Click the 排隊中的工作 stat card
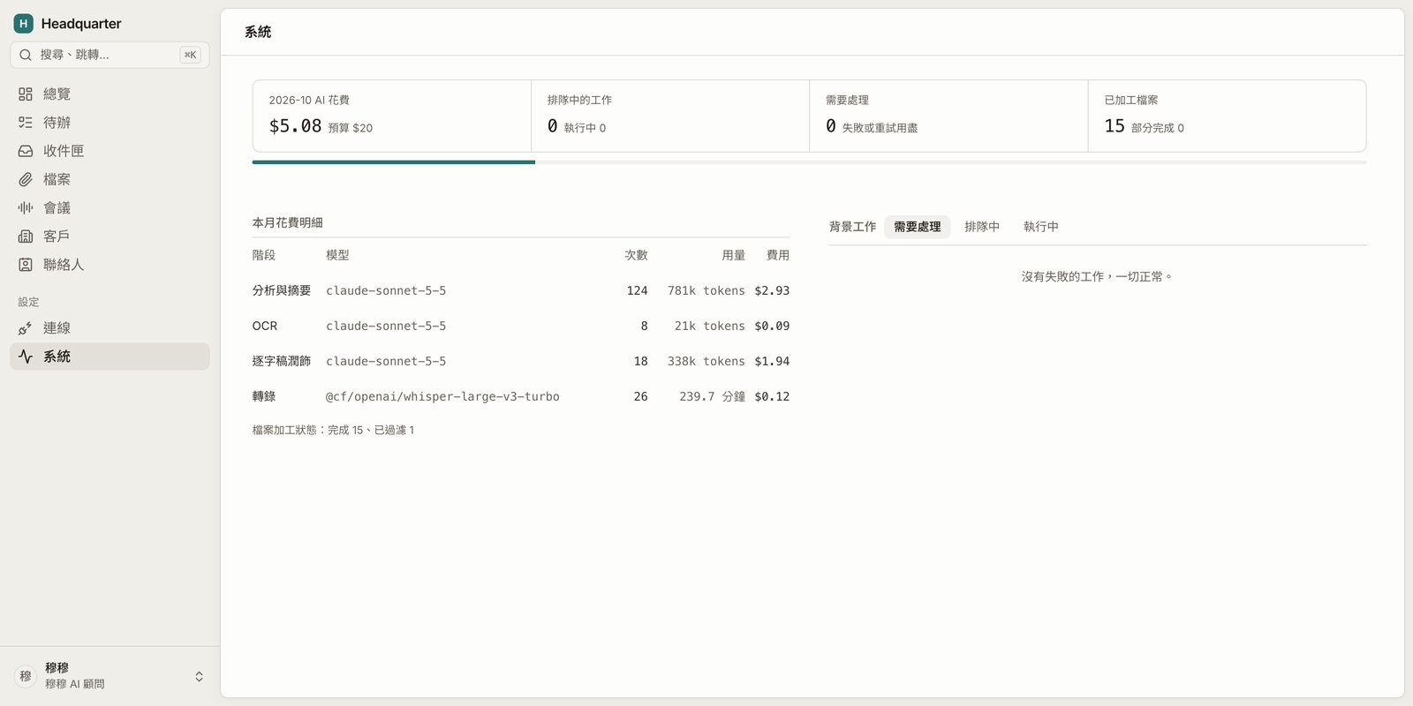The width and height of the screenshot is (1413, 706). pos(670,116)
